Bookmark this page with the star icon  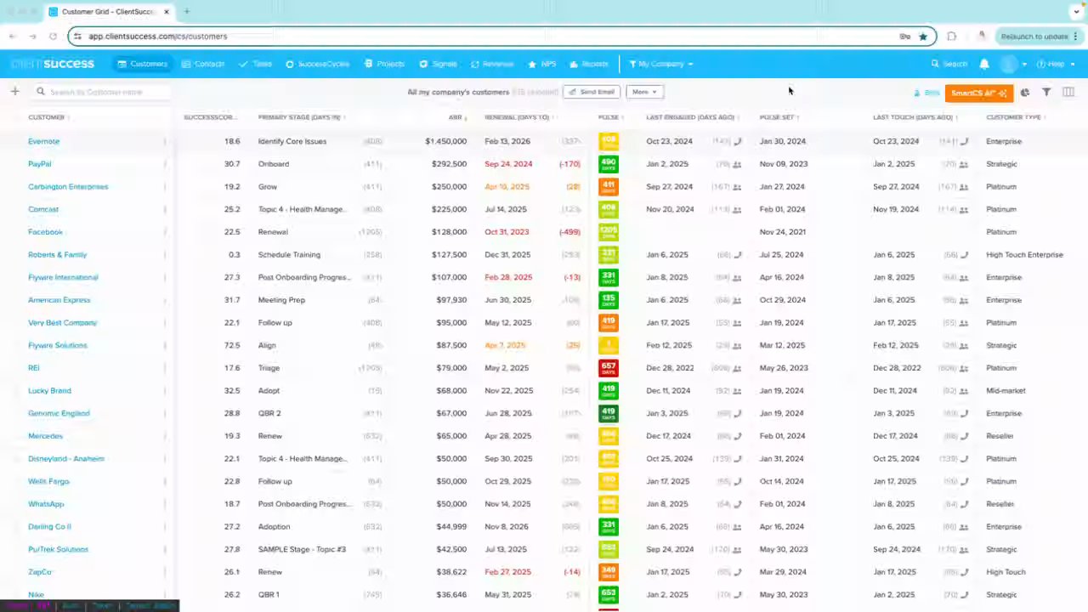(923, 37)
